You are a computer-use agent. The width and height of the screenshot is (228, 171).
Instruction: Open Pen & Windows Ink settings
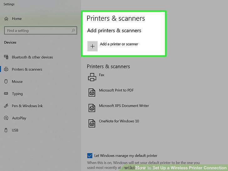click(27, 106)
